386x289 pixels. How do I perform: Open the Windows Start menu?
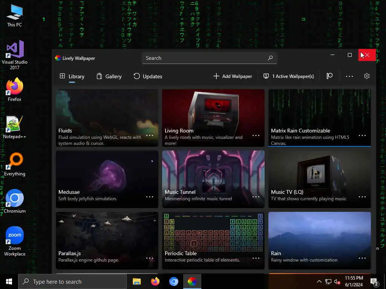pyautogui.click(x=9, y=281)
